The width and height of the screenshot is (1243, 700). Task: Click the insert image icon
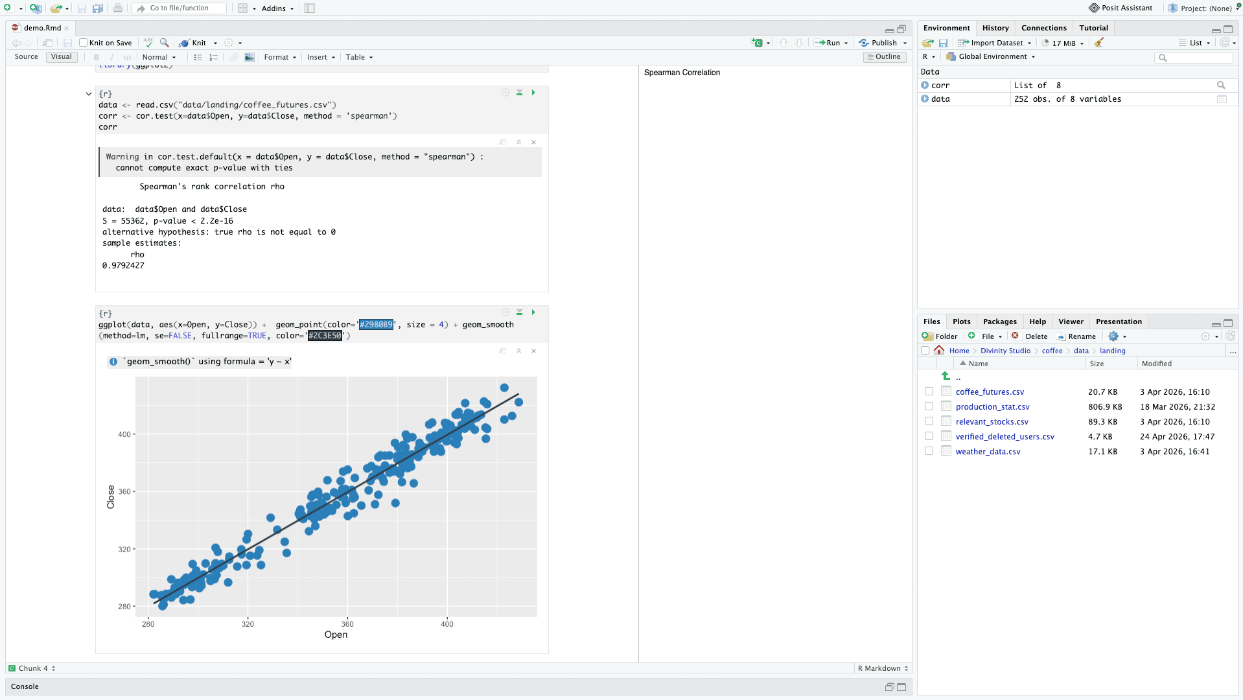coord(250,57)
